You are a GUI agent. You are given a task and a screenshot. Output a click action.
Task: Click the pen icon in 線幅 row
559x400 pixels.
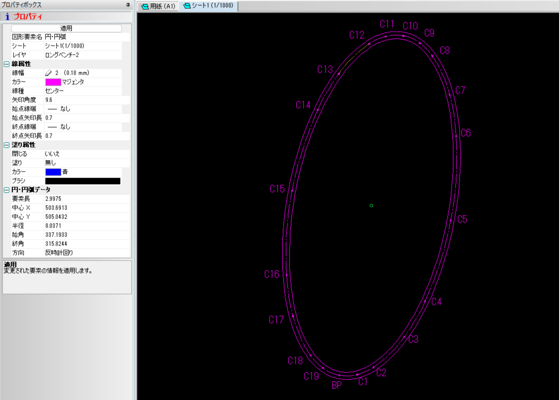(49, 73)
